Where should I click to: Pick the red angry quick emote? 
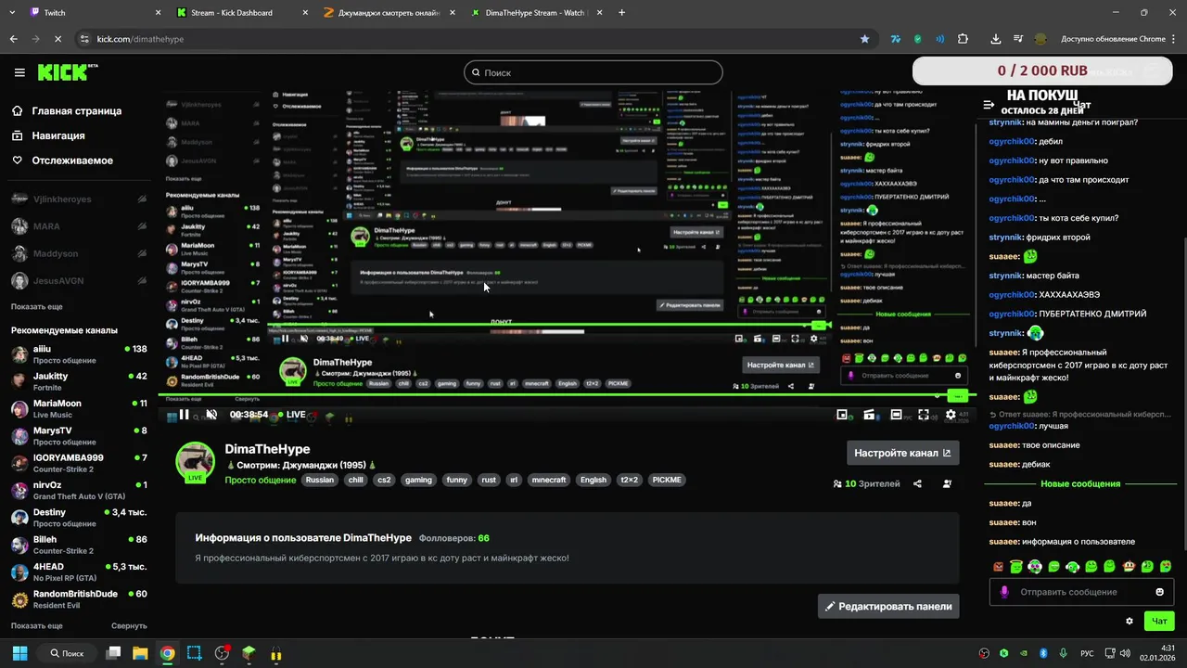[998, 566]
